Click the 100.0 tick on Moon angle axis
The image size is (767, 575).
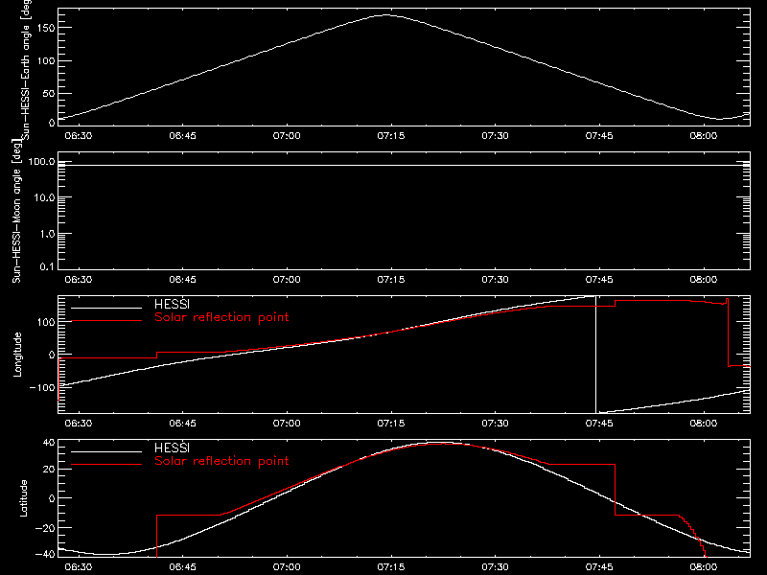(41, 162)
